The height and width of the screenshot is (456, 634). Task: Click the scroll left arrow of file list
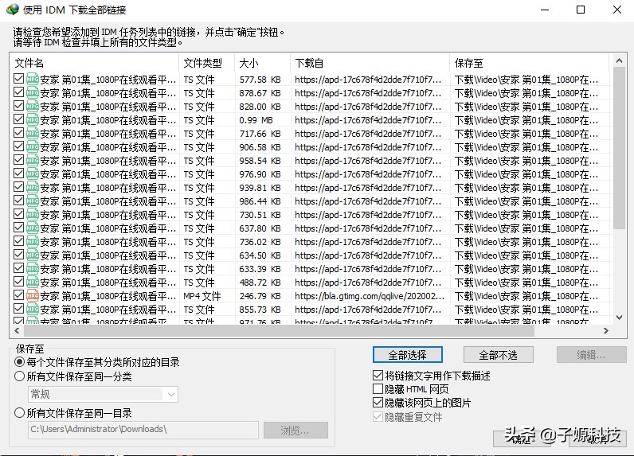coord(17,330)
